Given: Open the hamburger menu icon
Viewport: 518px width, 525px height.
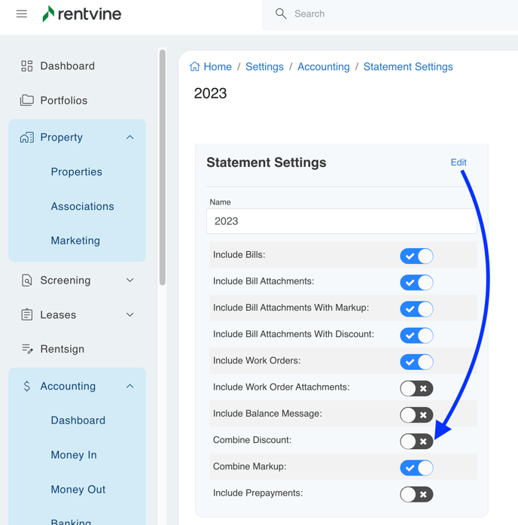Looking at the screenshot, I should 22,14.
